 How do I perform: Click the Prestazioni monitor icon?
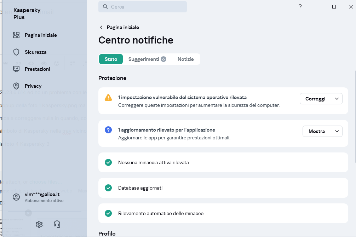coord(16,69)
